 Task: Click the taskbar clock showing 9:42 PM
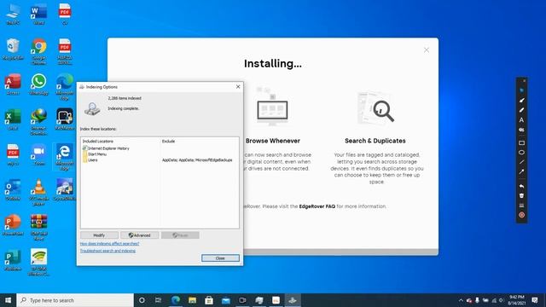(x=516, y=300)
